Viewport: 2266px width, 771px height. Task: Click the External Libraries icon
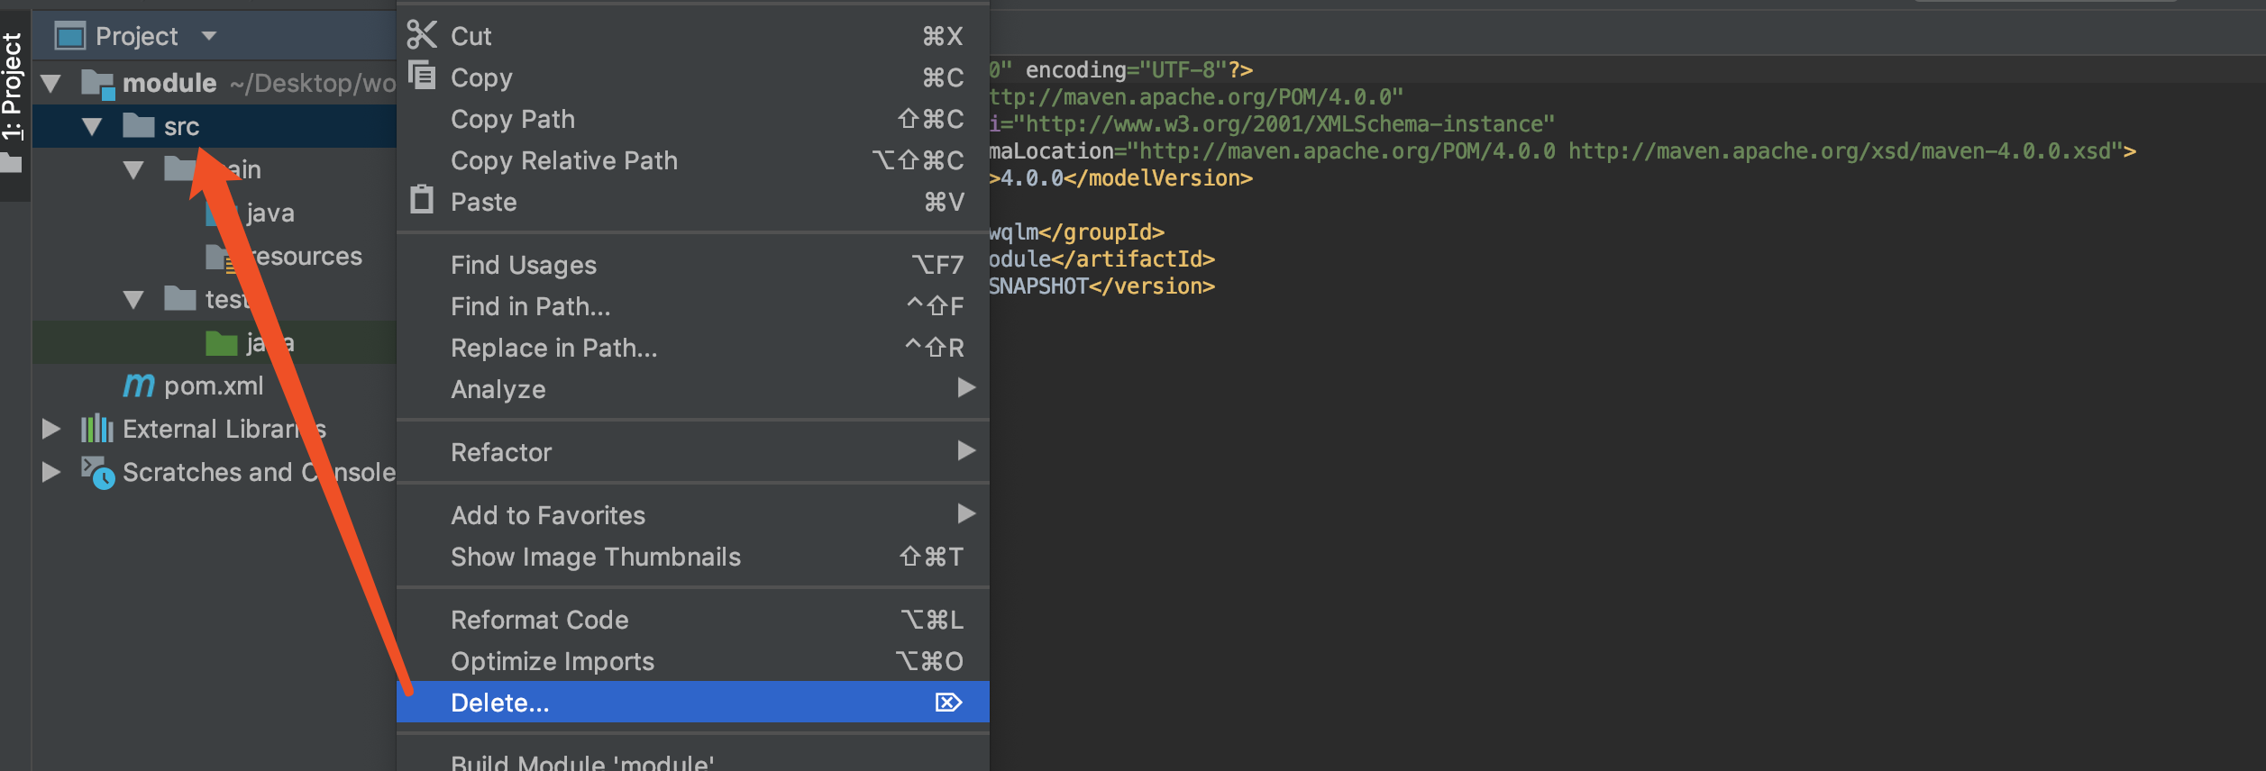97,429
